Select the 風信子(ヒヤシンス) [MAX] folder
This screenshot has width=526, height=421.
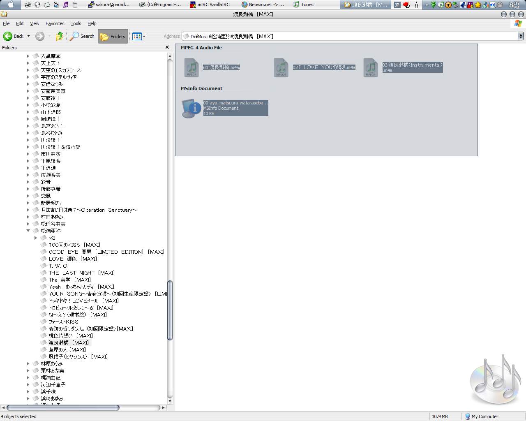tap(78, 357)
